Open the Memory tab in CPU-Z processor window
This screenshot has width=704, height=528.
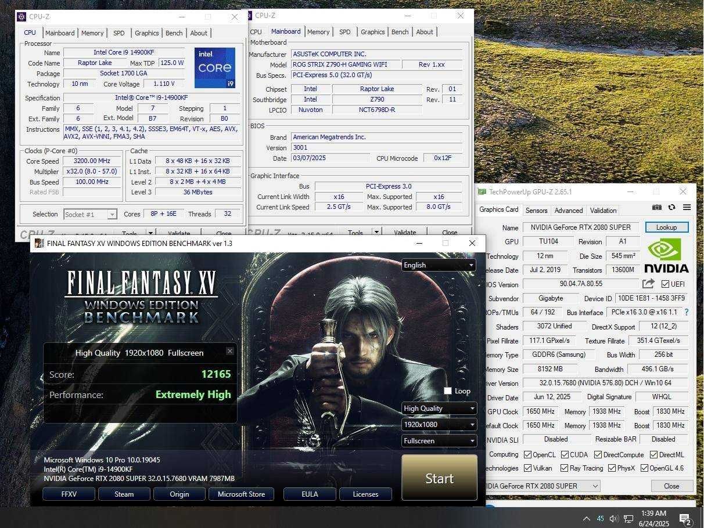(x=92, y=33)
